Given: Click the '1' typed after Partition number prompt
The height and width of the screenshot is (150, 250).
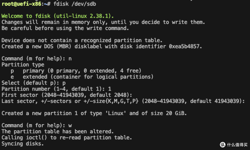Looking at the screenshot, I should (x=109, y=89).
